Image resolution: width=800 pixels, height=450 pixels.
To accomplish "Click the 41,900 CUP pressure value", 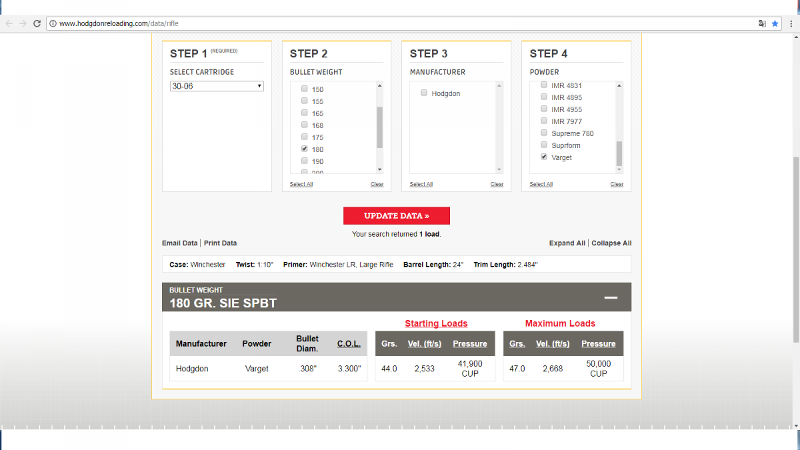I will [x=470, y=369].
